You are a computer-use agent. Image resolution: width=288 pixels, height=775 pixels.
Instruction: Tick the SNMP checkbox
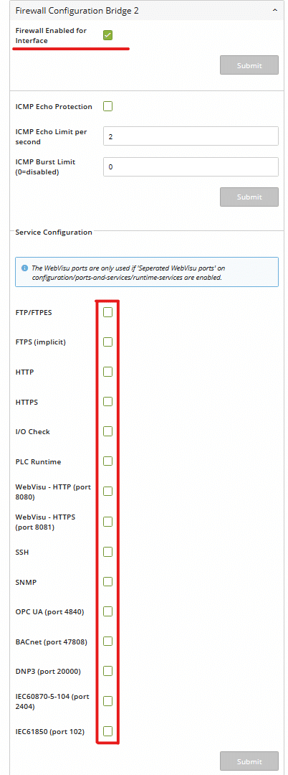pyautogui.click(x=107, y=581)
